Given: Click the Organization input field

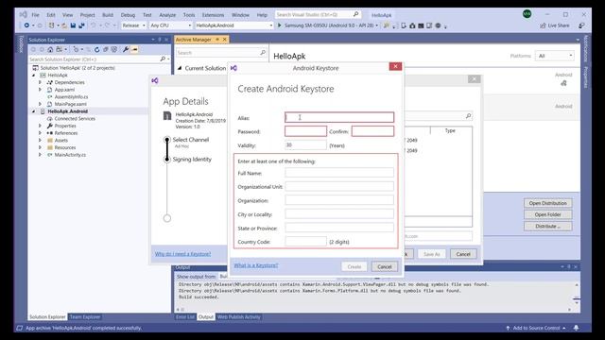Looking at the screenshot, I should coord(339,200).
